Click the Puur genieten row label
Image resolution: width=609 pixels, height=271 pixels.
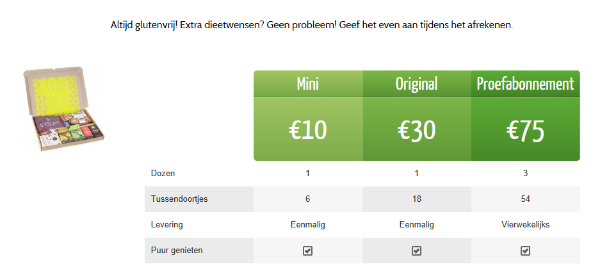(x=177, y=250)
